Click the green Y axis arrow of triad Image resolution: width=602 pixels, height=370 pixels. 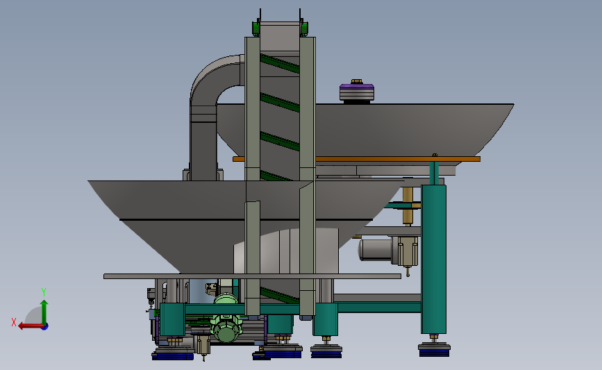(44, 312)
